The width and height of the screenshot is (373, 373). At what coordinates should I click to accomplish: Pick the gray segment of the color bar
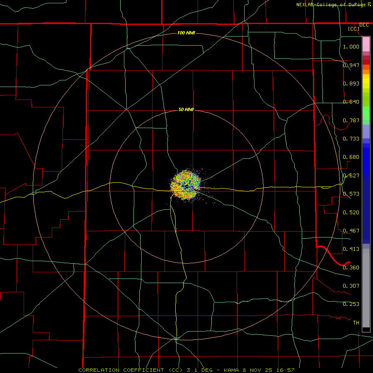366,288
